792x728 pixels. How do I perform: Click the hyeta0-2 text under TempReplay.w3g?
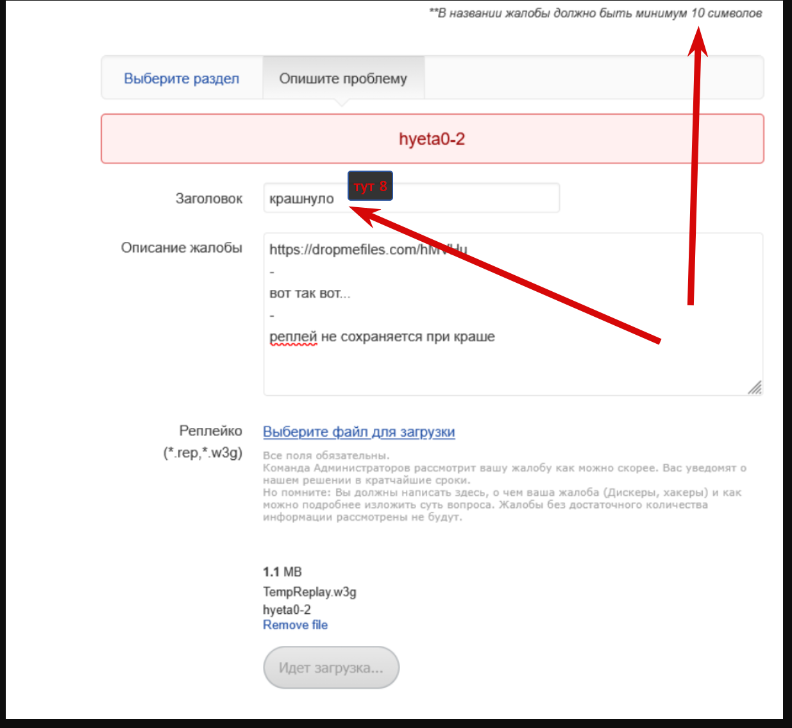pyautogui.click(x=287, y=609)
